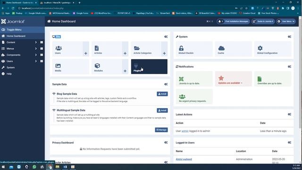Open Sample Data module settings gear
This screenshot has width=302, height=170.
(166, 84)
